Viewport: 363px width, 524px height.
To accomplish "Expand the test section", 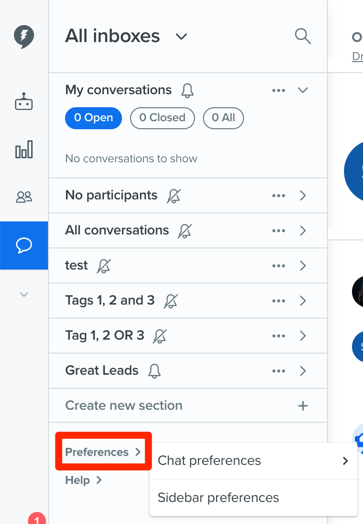I will pyautogui.click(x=302, y=266).
